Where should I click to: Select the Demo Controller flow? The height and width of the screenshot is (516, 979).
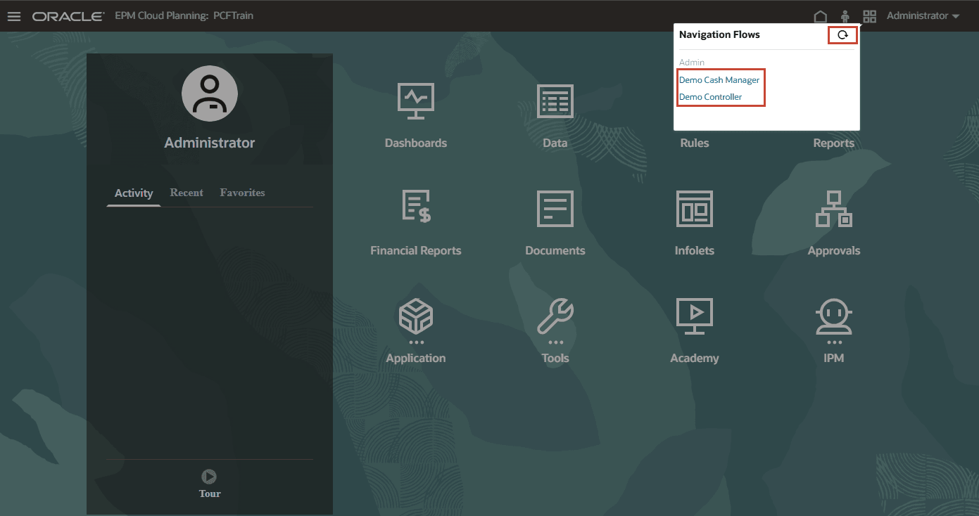pos(711,96)
